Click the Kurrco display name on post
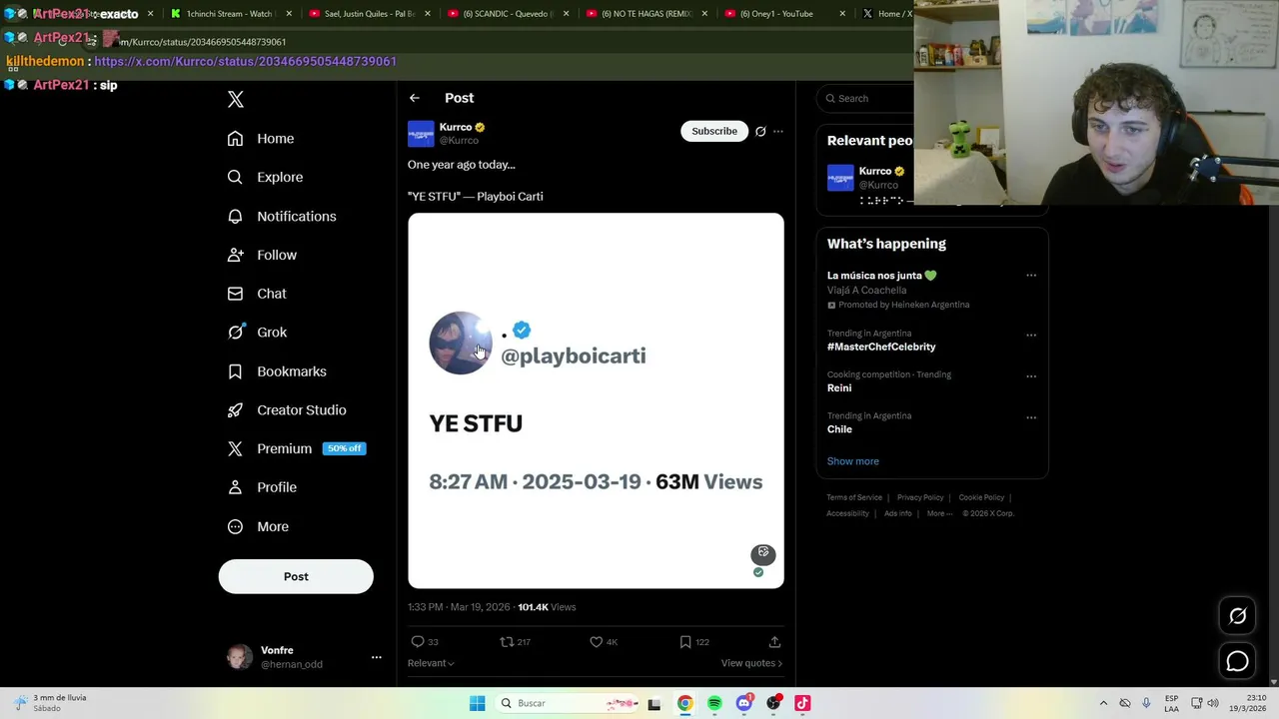 pyautogui.click(x=456, y=127)
